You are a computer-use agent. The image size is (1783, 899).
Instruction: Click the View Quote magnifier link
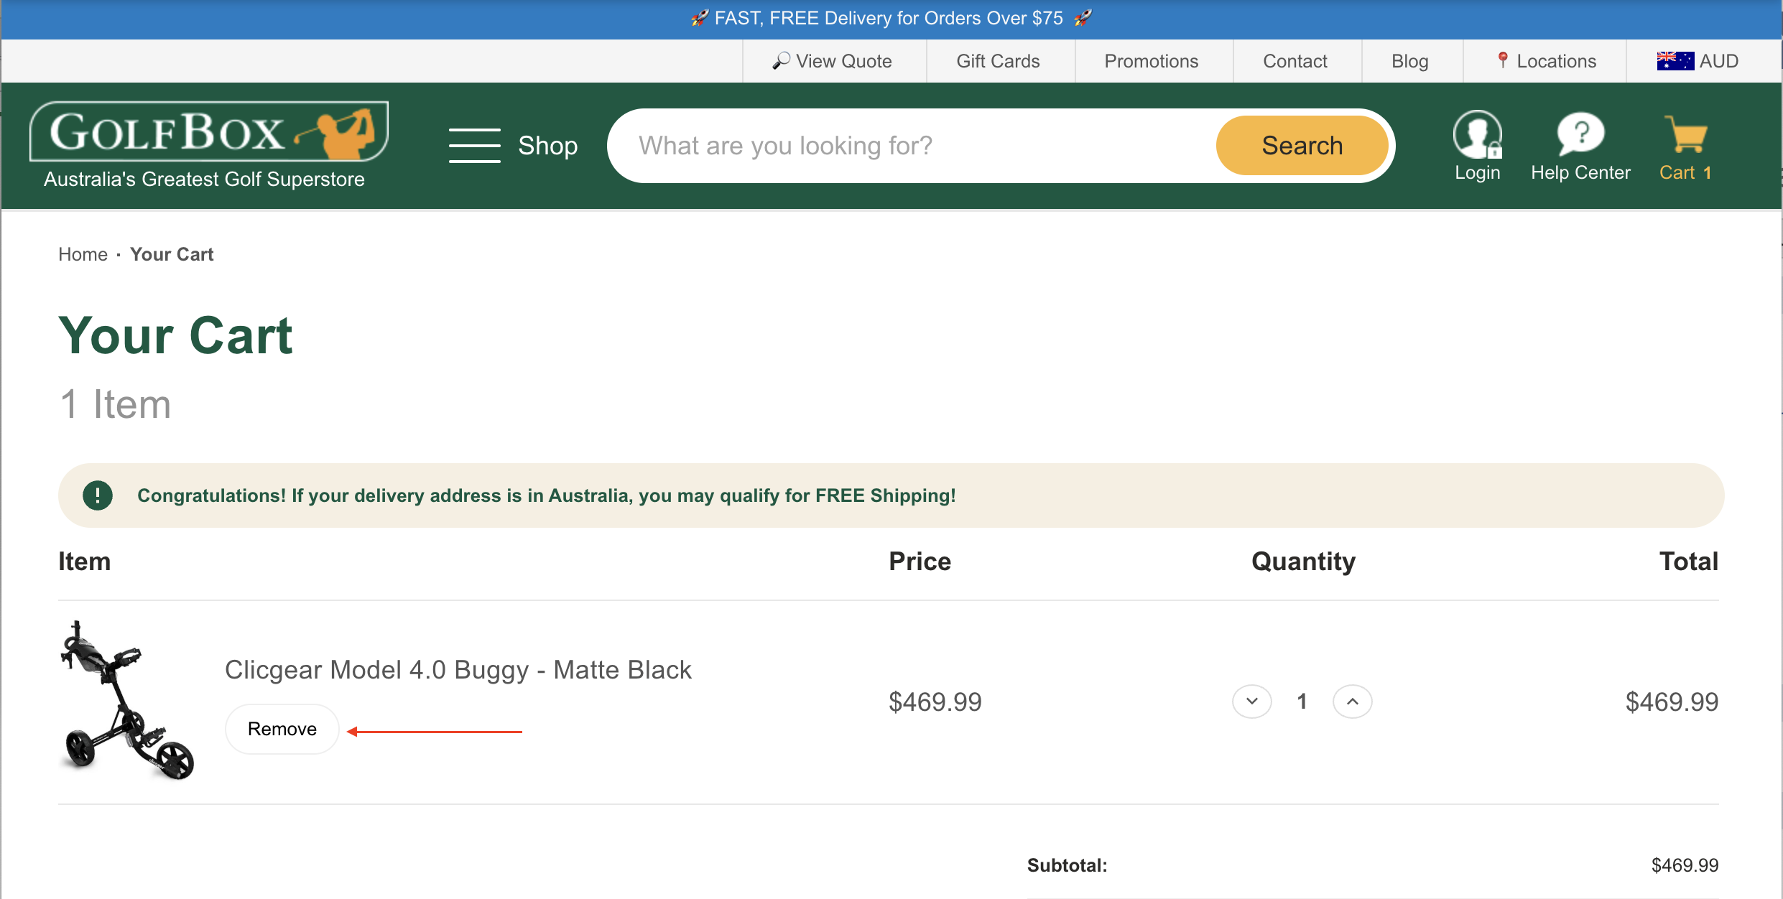click(833, 61)
